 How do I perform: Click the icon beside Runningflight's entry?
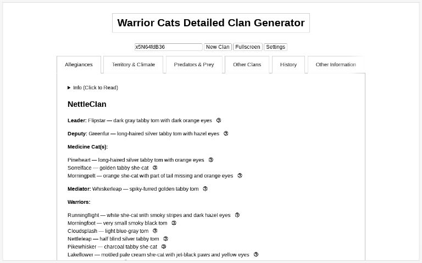click(237, 215)
